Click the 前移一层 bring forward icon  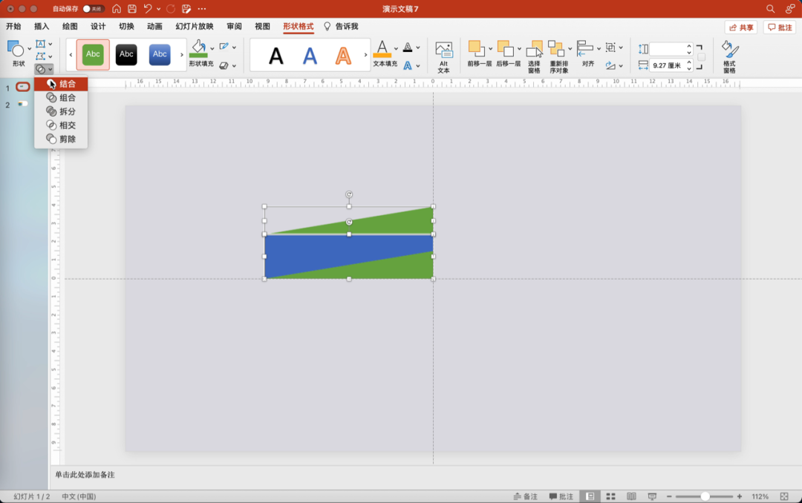pos(476,49)
